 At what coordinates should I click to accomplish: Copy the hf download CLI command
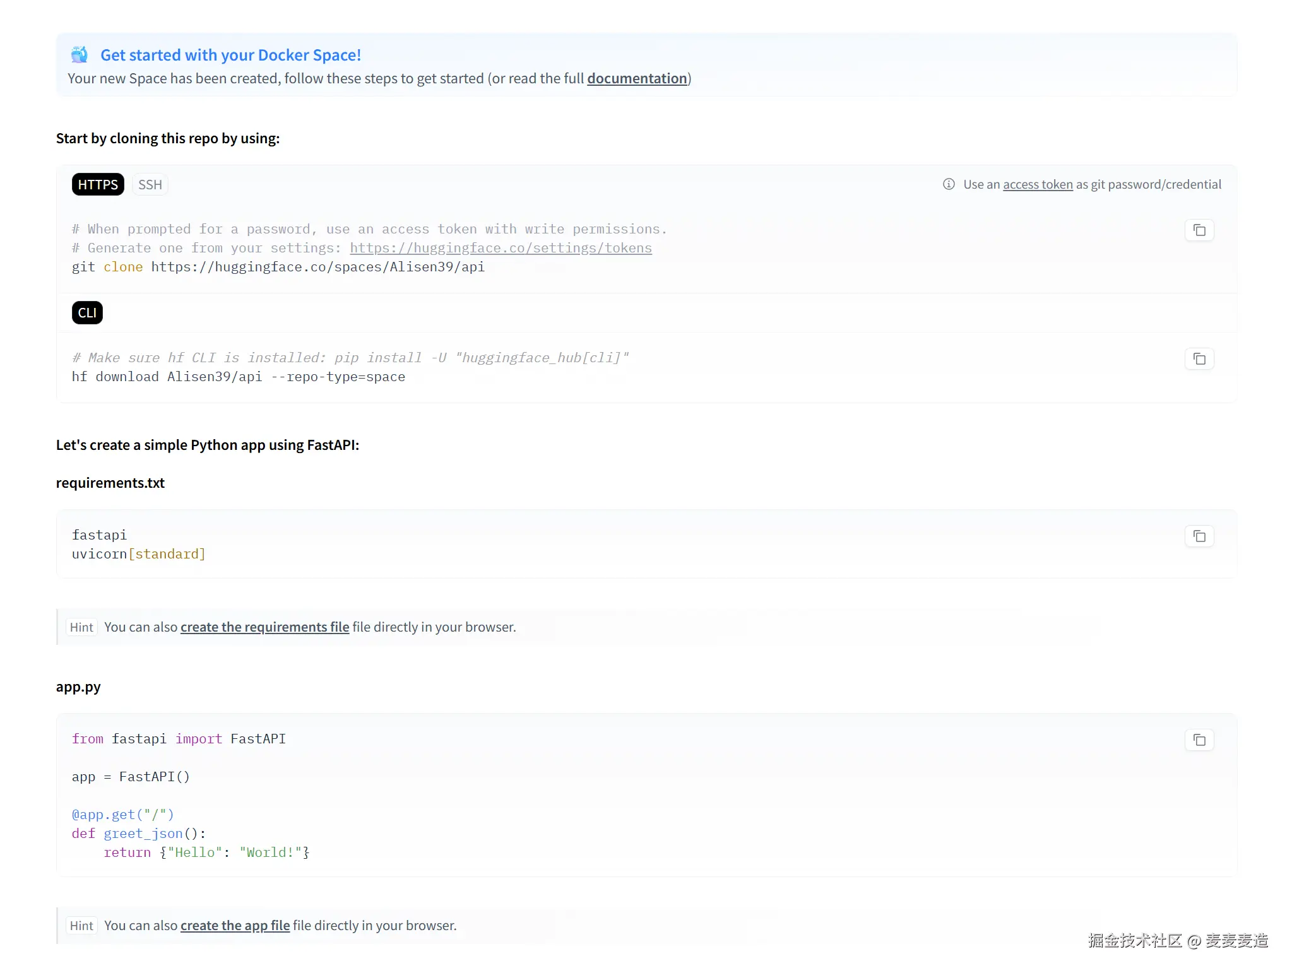point(1199,359)
